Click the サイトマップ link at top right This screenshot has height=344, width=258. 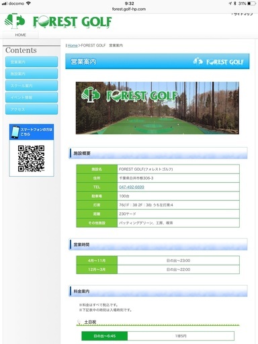[x=243, y=14]
